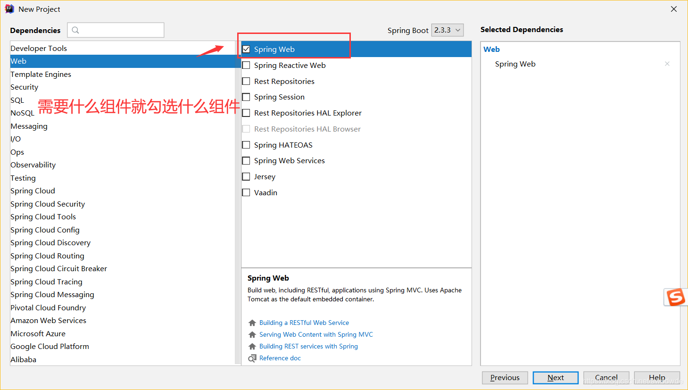Select Developer Tools category
Image resolution: width=688 pixels, height=390 pixels.
(x=122, y=48)
